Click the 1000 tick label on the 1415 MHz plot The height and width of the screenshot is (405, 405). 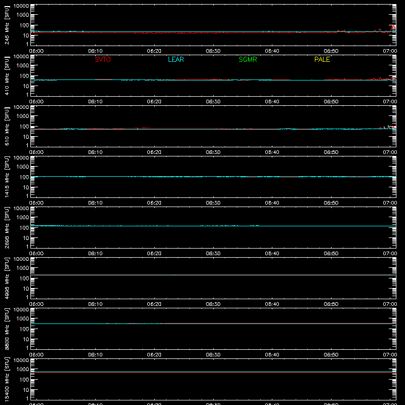point(23,167)
